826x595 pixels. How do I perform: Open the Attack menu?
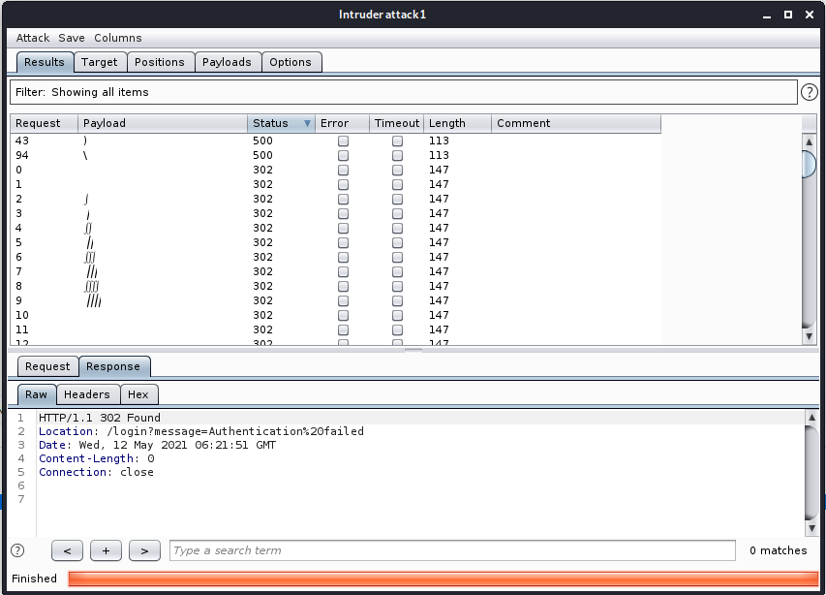pyautogui.click(x=33, y=38)
